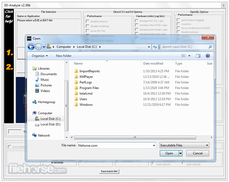The image size is (229, 182).
Task: Click the search magnifier icon
Action: point(210,47)
